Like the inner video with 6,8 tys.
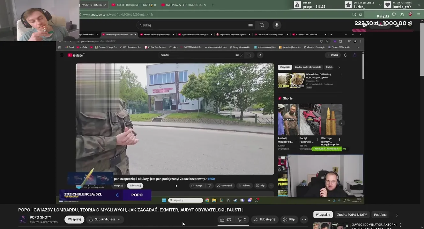Image resolution: width=424 pixels, height=229 pixels. pos(197,186)
